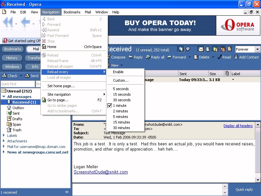The image size is (261, 196).
Task: Toggle the show read messages envelope icon
Action: coord(201,49)
